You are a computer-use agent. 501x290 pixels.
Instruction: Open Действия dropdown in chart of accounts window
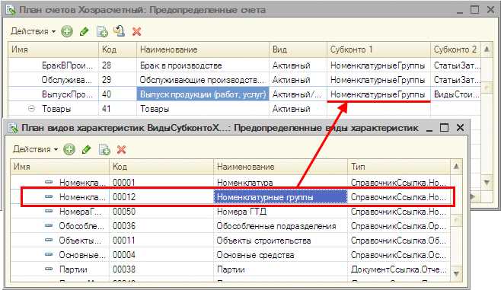click(x=34, y=31)
